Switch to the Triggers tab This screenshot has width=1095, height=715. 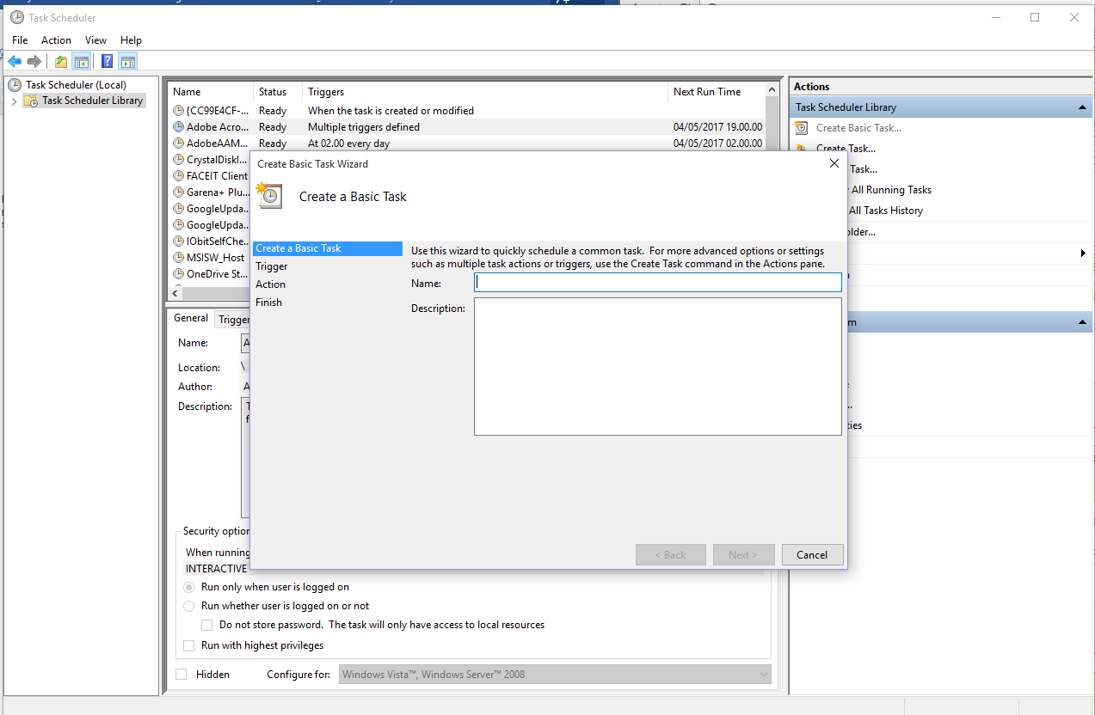point(235,318)
